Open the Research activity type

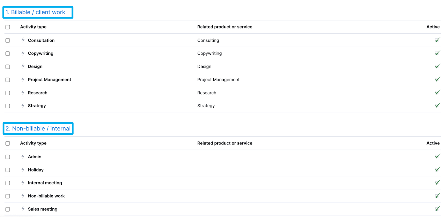pos(38,93)
